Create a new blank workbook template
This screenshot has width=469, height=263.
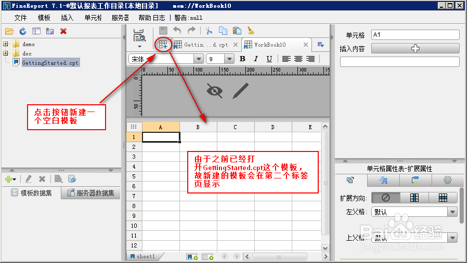tap(163, 45)
